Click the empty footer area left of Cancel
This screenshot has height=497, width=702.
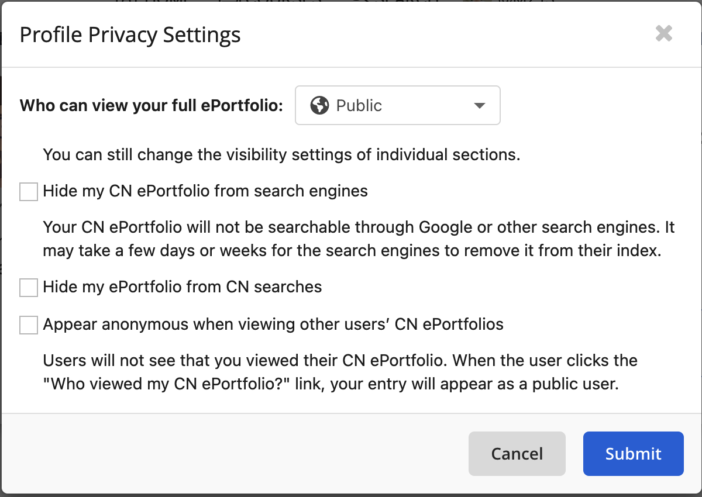coord(235,454)
